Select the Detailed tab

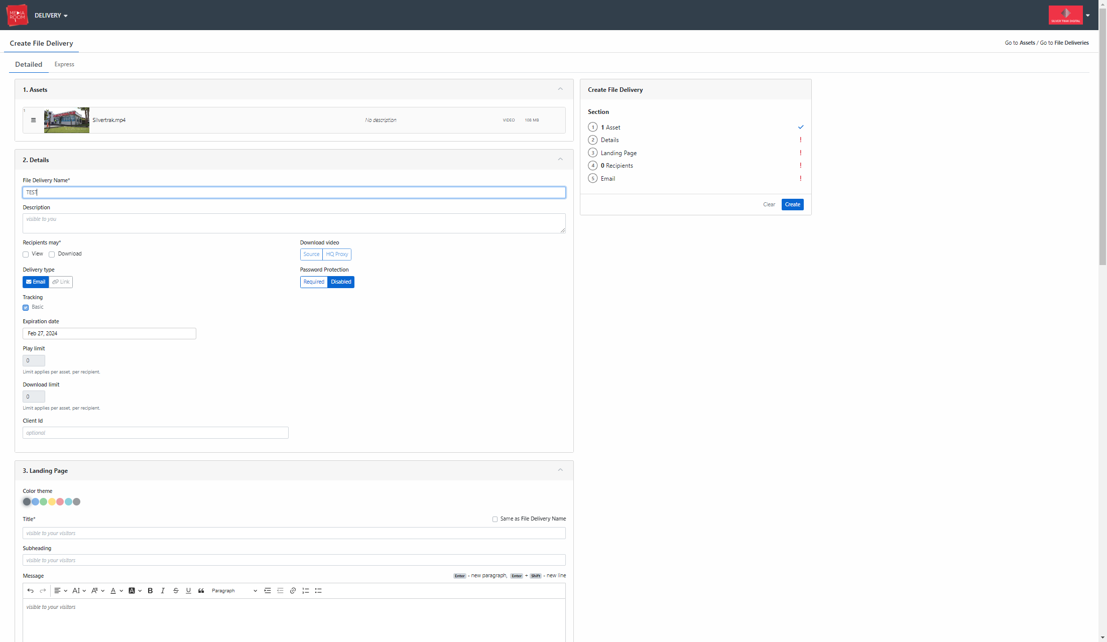point(29,64)
